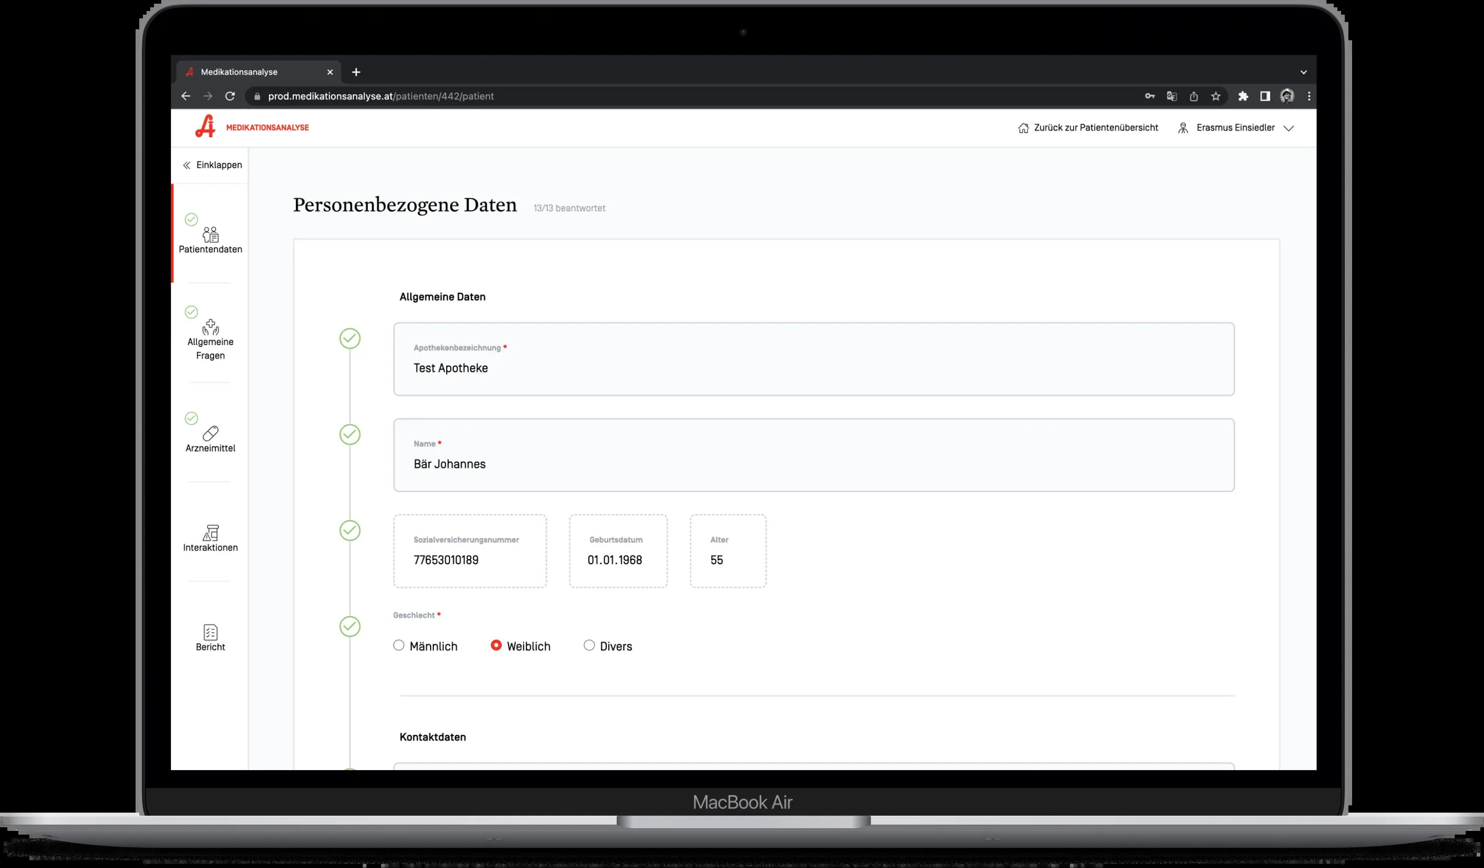1484x868 pixels.
Task: Edit the Name field containing Bär Johannes
Action: click(813, 464)
